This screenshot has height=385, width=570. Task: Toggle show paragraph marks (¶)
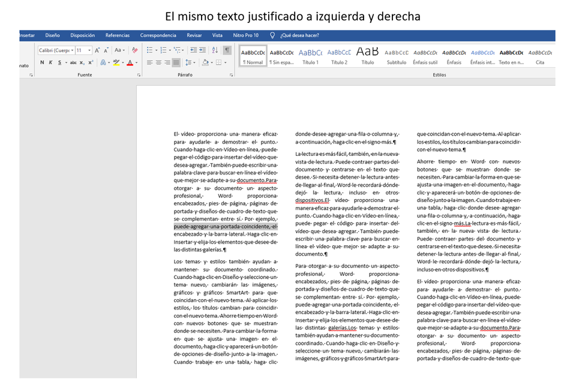click(x=227, y=50)
